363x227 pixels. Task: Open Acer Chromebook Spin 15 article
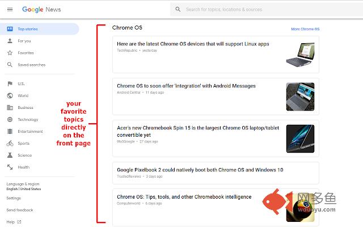coord(198,131)
